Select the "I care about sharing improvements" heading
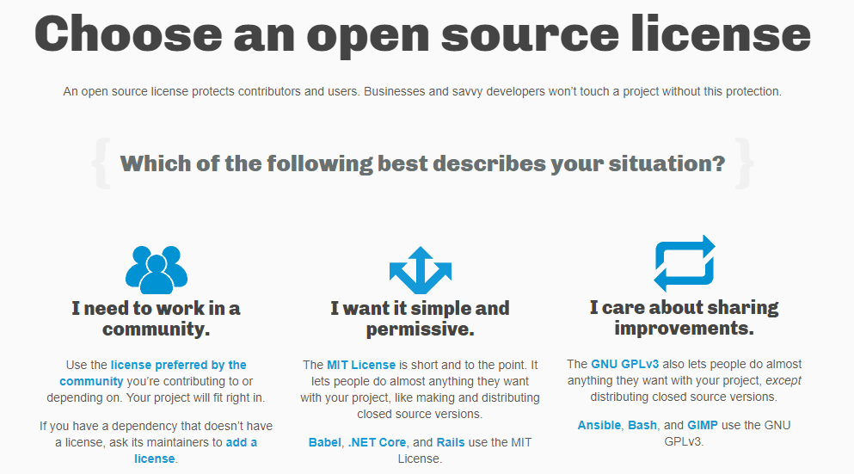This screenshot has width=854, height=474. pos(684,317)
